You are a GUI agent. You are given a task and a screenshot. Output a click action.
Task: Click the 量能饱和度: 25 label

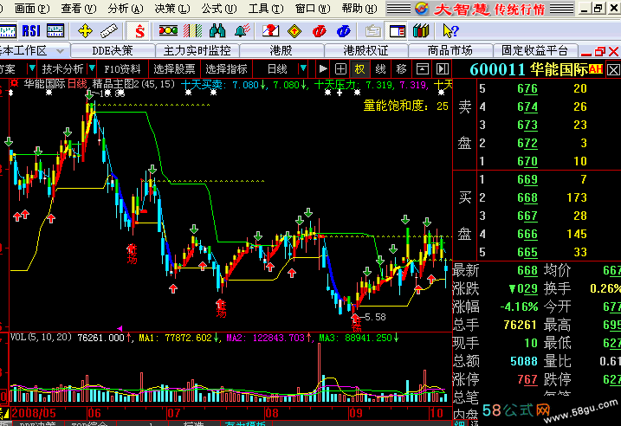(x=405, y=106)
